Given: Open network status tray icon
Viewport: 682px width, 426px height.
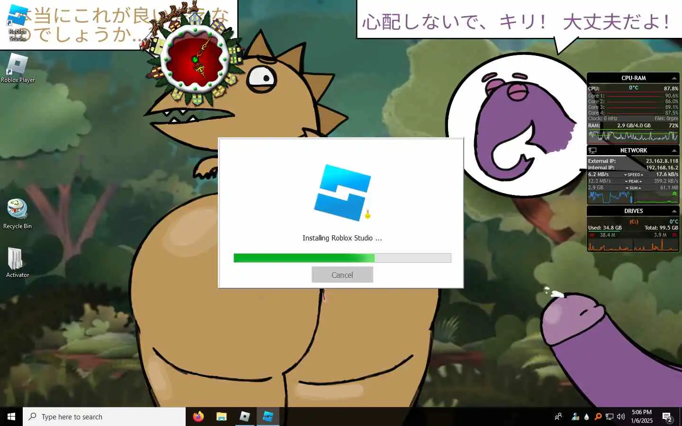Looking at the screenshot, I should click(610, 417).
